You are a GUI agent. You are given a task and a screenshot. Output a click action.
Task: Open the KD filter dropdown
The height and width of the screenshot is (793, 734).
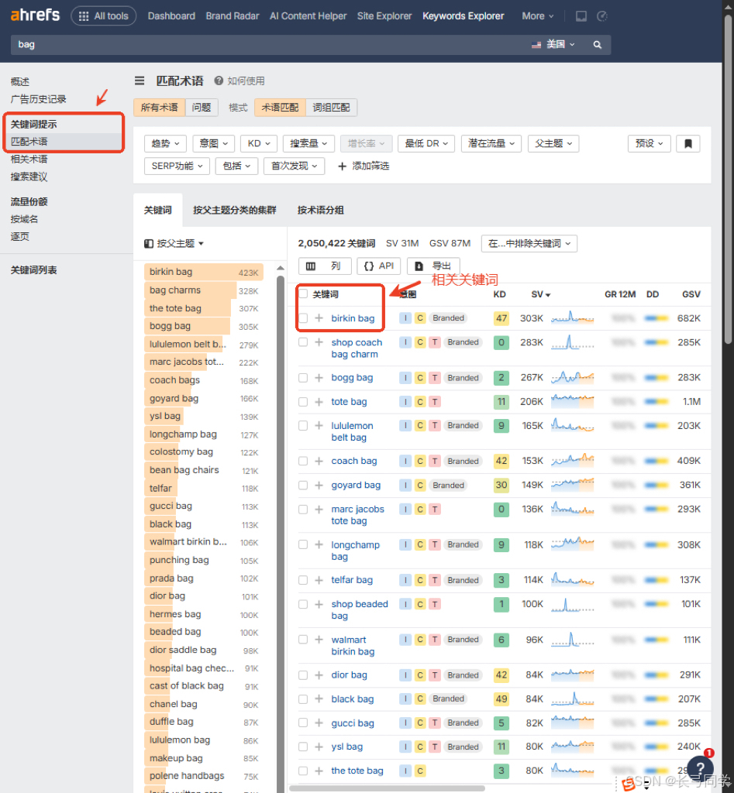coord(259,143)
